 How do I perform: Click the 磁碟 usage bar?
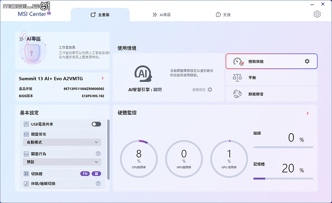[283, 147]
